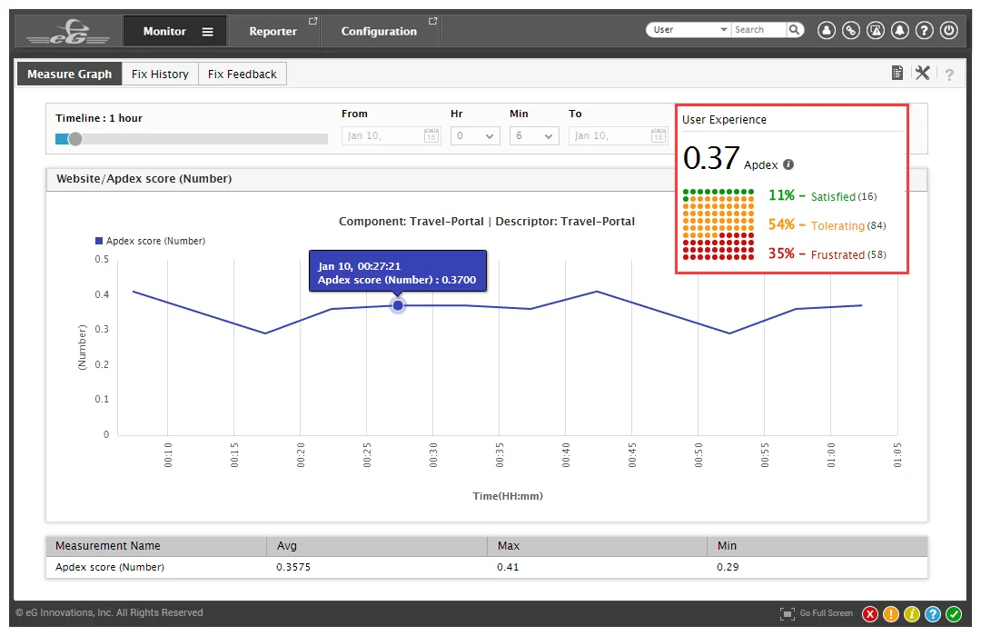
Task: Open the user profile icon
Action: click(827, 30)
